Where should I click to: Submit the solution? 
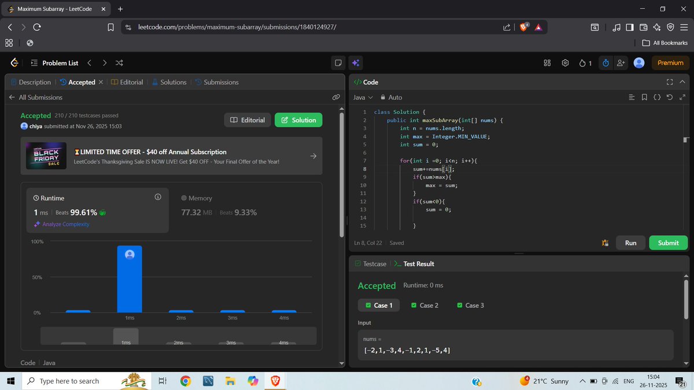tap(668, 243)
